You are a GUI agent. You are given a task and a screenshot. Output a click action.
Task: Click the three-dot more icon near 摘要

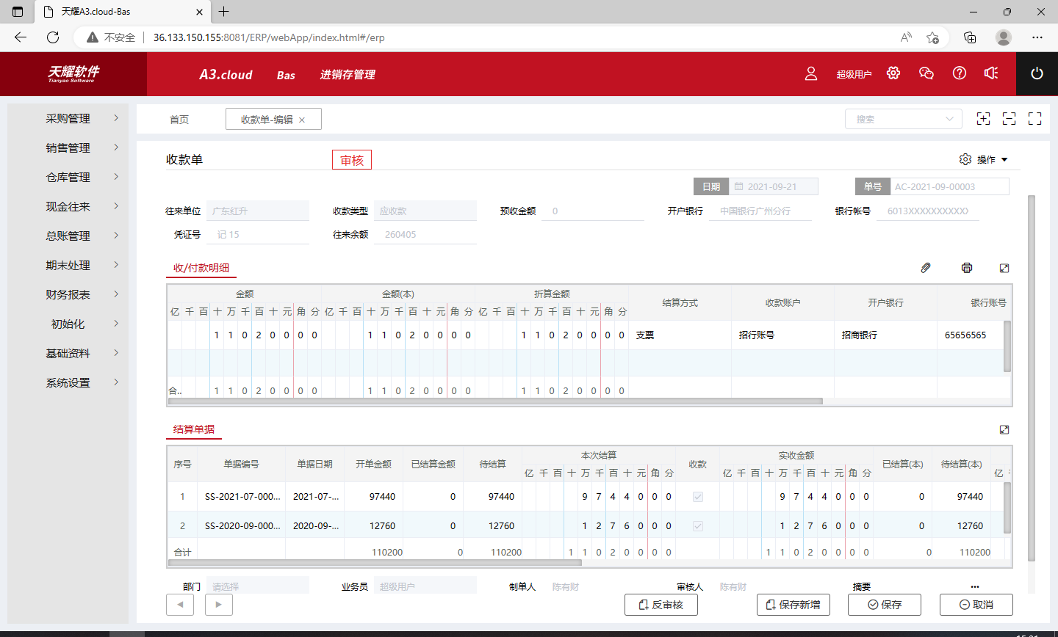coord(975,586)
